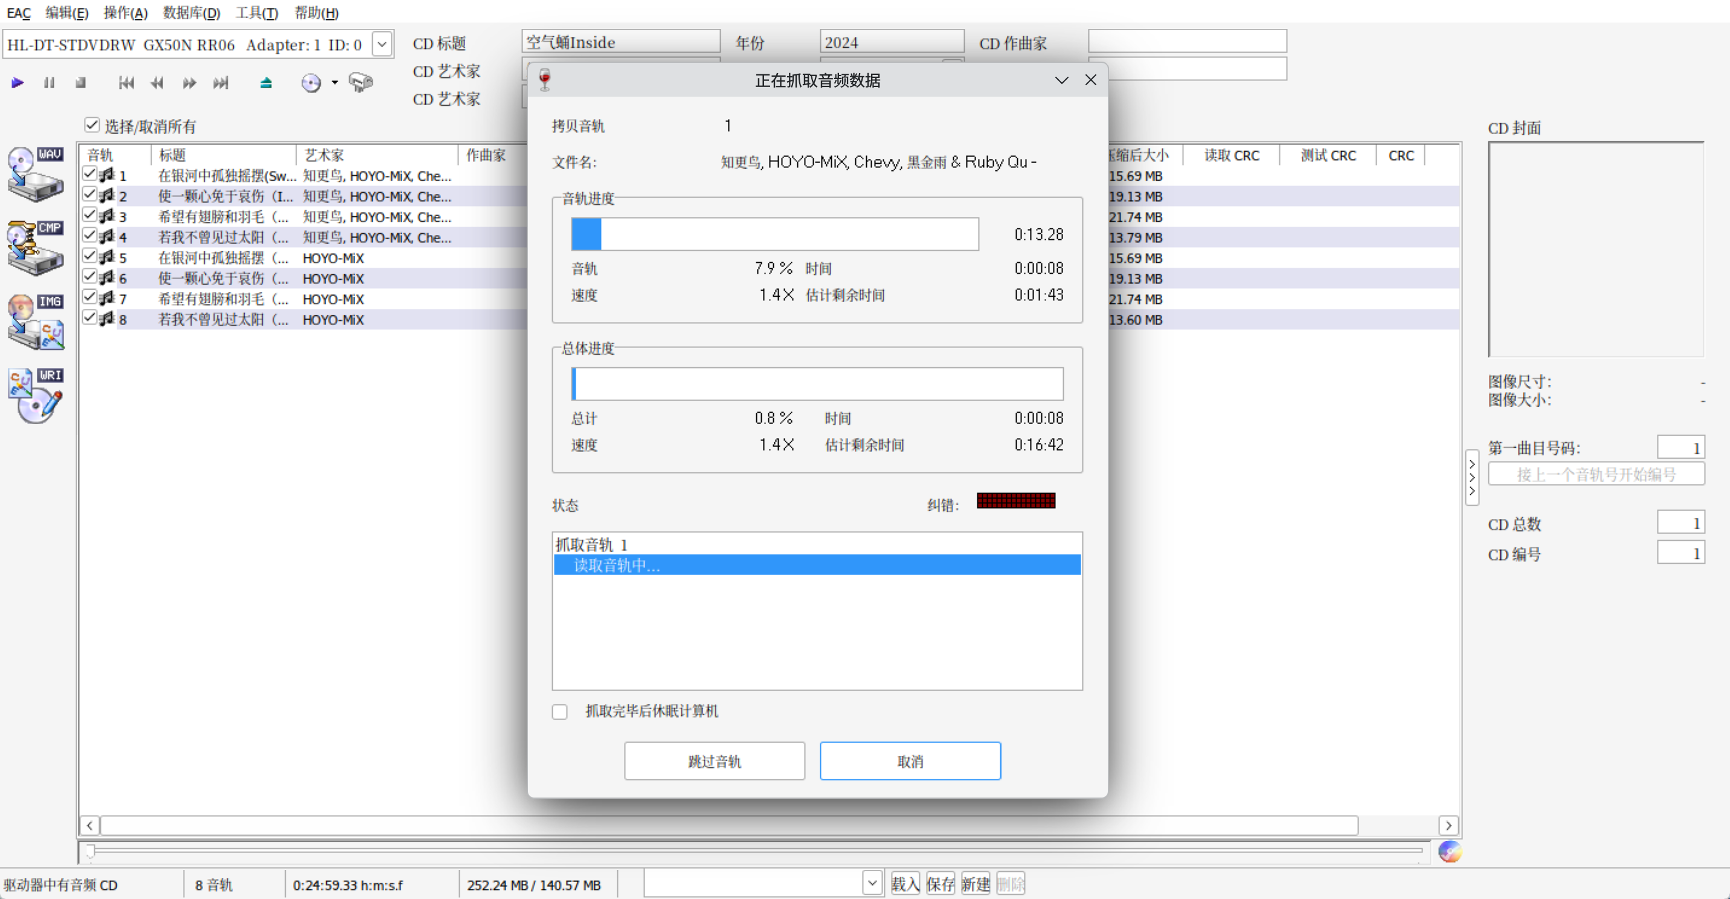
Task: Click the fast forward icon
Action: 190,83
